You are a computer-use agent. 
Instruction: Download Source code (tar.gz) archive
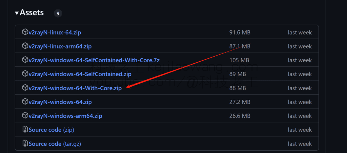click(x=55, y=144)
